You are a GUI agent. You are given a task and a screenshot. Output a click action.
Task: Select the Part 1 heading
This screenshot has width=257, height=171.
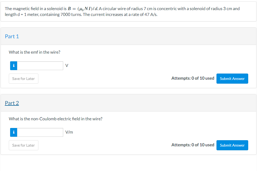tap(12, 36)
